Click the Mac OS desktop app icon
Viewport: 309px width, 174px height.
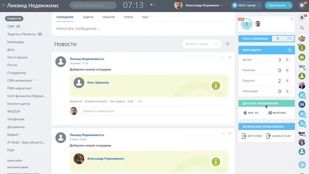click(251, 113)
